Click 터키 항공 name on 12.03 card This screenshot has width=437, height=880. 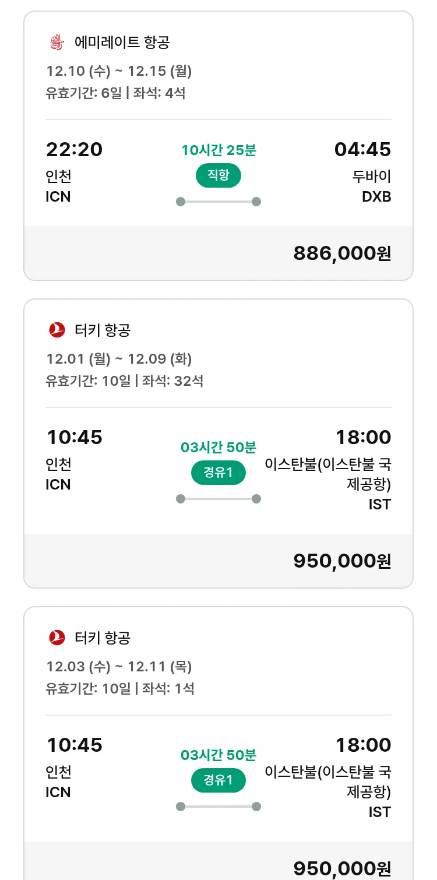coord(103,638)
